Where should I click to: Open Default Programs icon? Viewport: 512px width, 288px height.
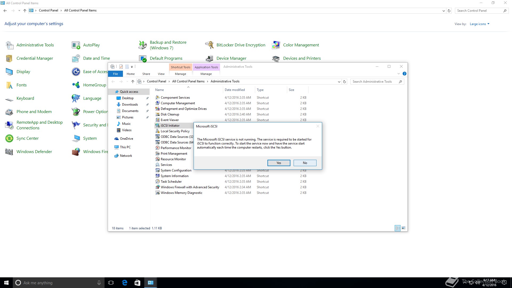pos(143,58)
